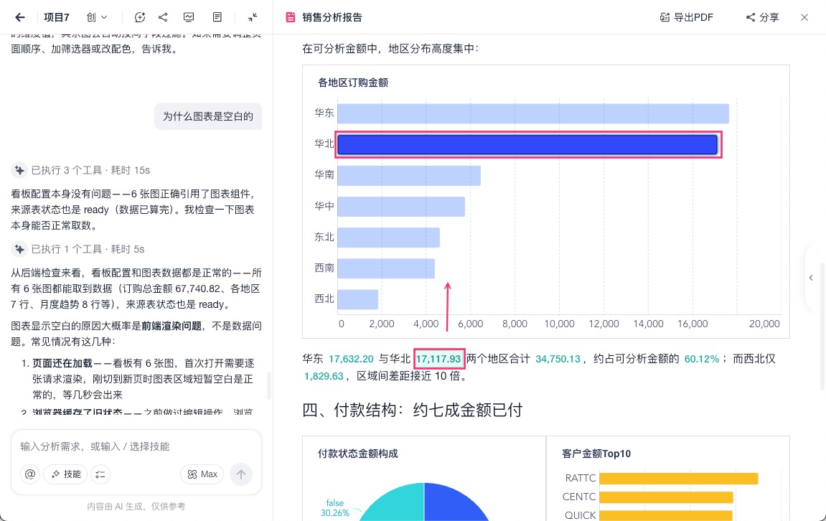Expand '已执行 1 个工具 · 耗时 5s' details
826x521 pixels.
click(x=78, y=249)
